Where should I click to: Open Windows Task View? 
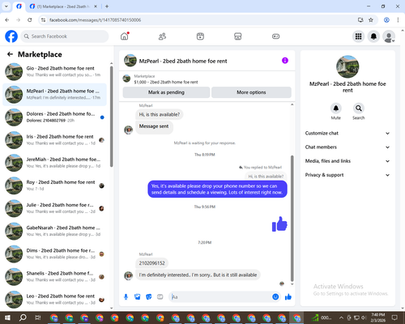[x=38, y=318]
